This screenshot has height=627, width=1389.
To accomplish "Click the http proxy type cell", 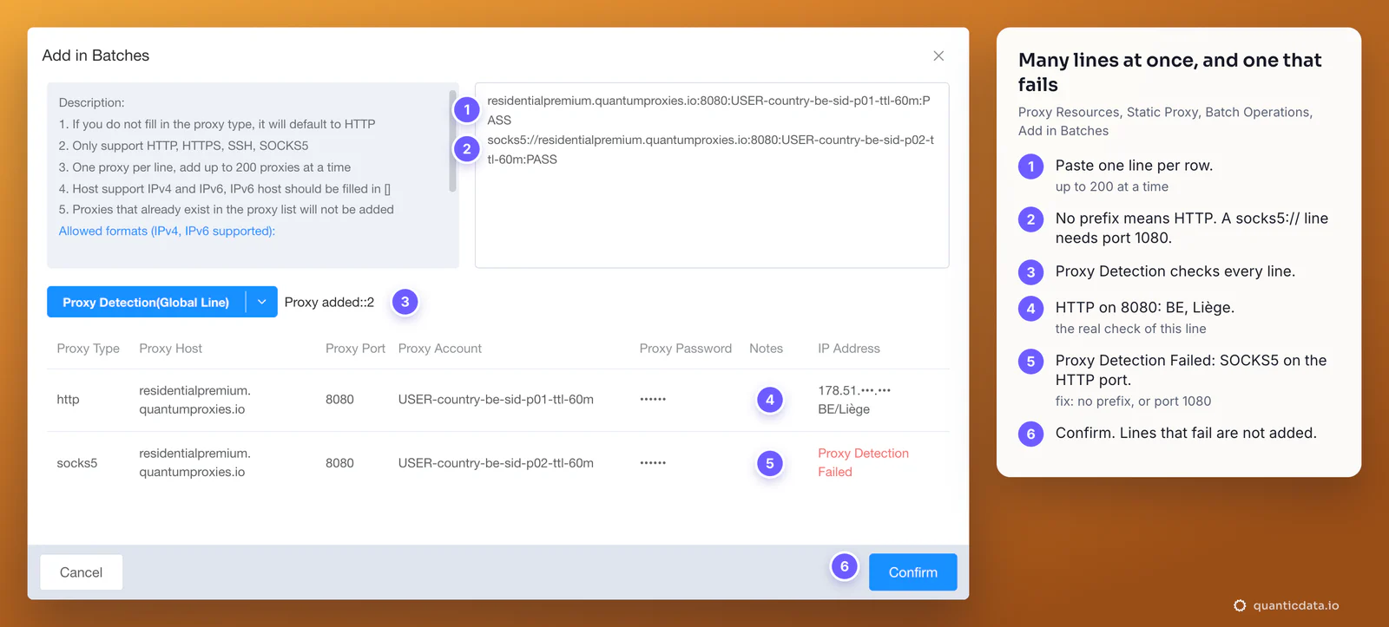I will 68,400.
